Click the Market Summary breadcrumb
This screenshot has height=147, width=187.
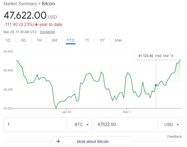tap(20, 4)
